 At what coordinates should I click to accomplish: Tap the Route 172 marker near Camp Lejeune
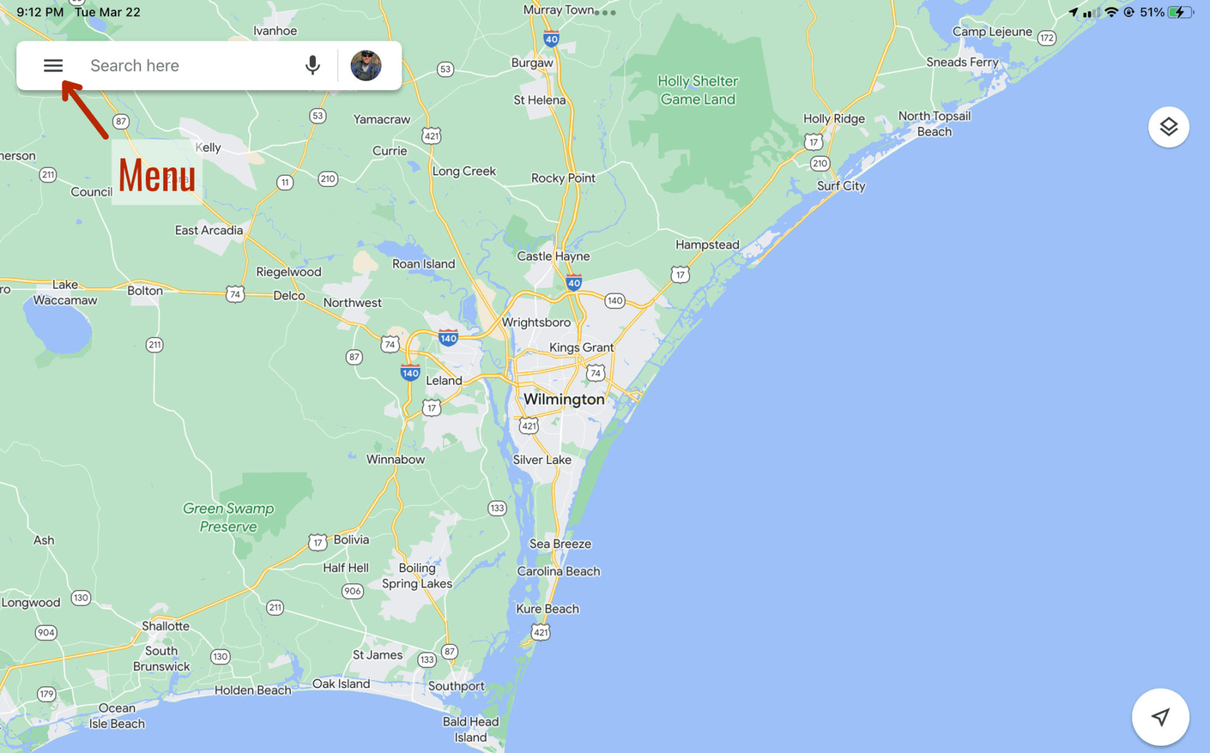click(x=1047, y=38)
